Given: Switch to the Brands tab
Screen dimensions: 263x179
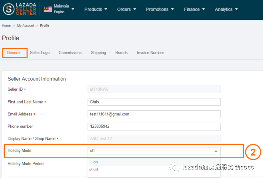Looking at the screenshot, I should (x=122, y=53).
